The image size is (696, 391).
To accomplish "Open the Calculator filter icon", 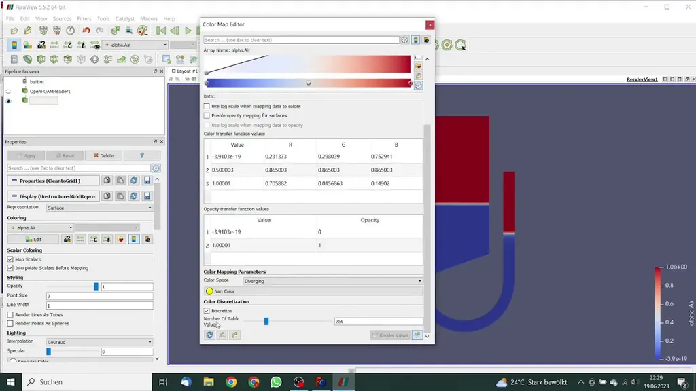I will [x=14, y=60].
